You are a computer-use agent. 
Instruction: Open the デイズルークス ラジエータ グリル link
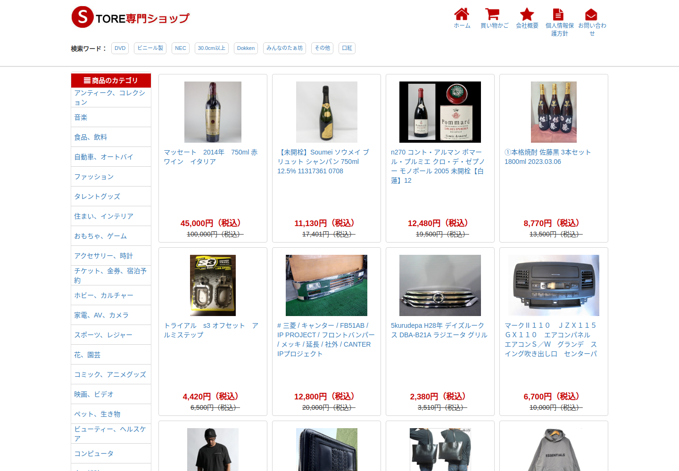(439, 330)
